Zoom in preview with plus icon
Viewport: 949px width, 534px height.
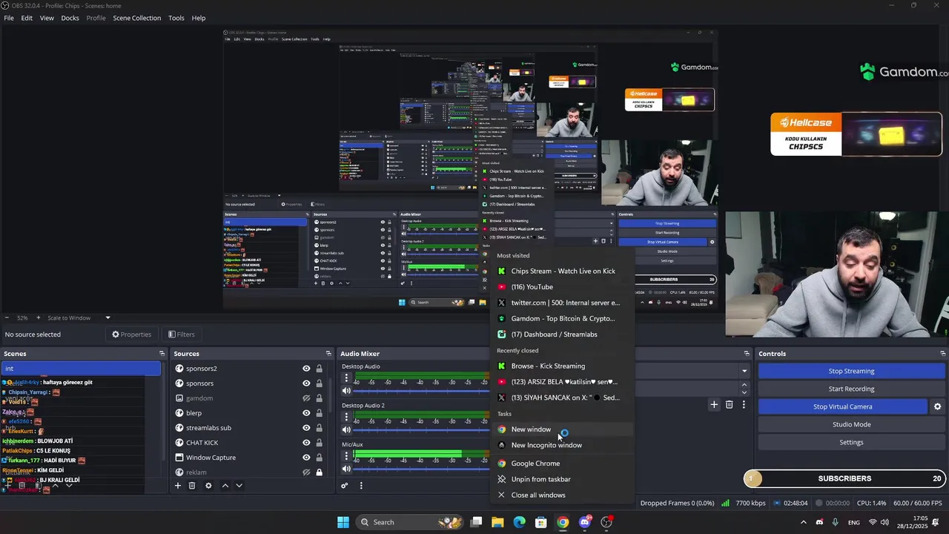coord(39,317)
